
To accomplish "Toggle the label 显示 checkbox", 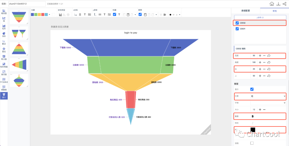I will [x=252, y=89].
